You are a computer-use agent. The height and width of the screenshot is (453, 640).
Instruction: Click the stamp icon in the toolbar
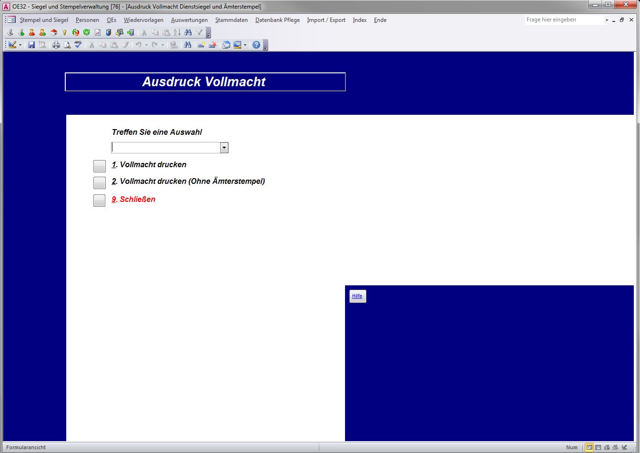pyautogui.click(x=10, y=32)
